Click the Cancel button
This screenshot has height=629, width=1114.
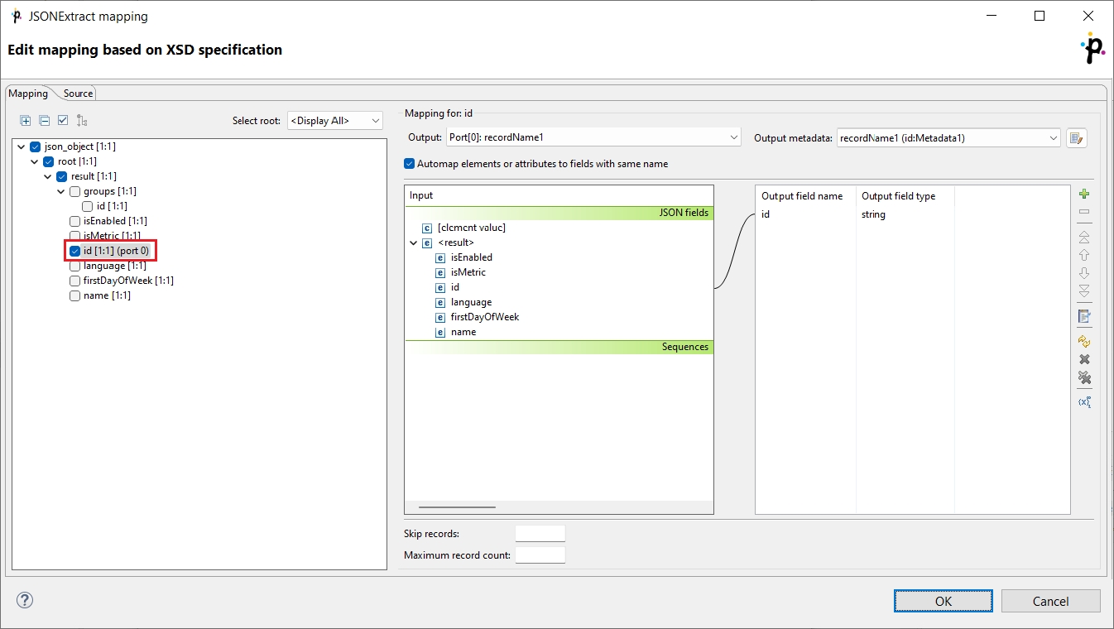(1050, 601)
